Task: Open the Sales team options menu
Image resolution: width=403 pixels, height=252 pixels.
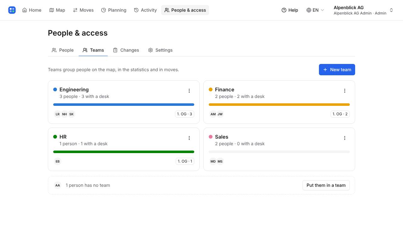Action: coord(345,138)
